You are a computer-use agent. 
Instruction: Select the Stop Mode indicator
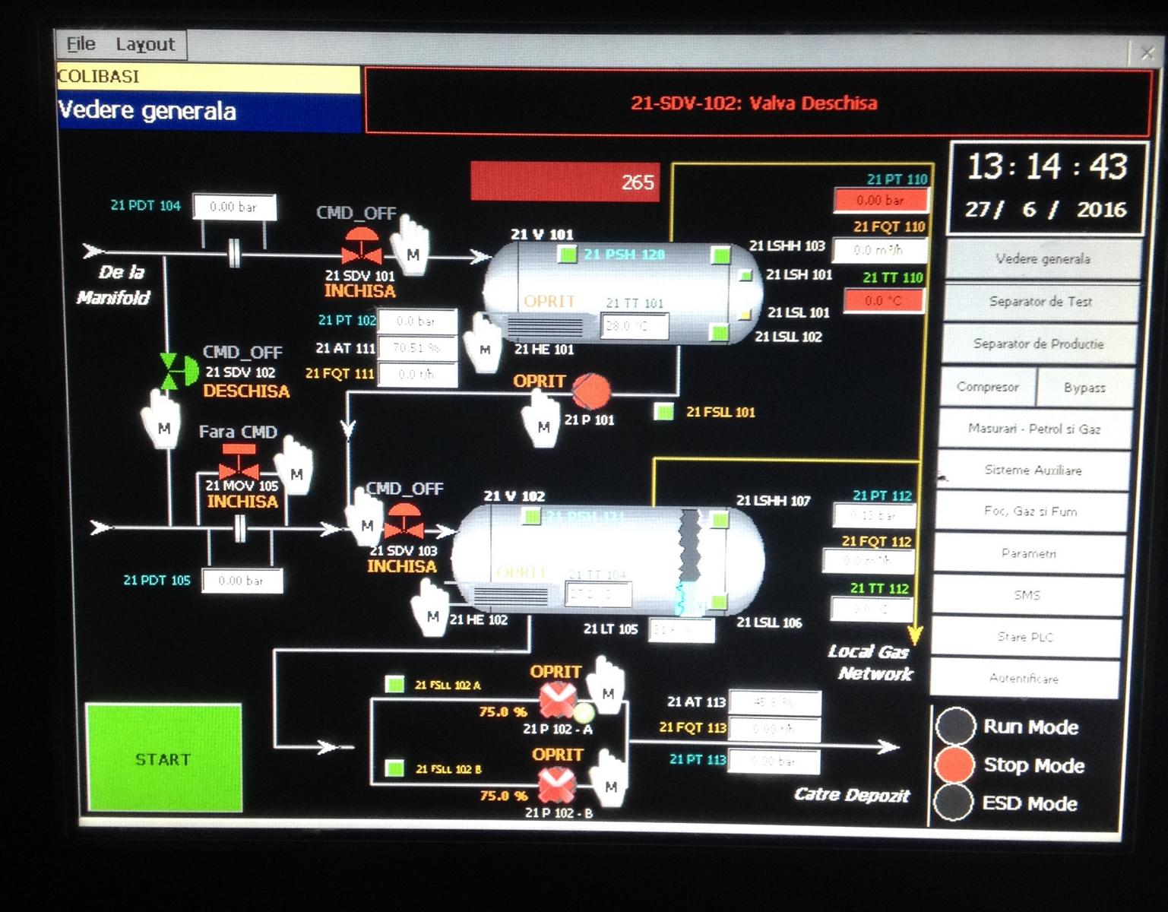[x=954, y=765]
